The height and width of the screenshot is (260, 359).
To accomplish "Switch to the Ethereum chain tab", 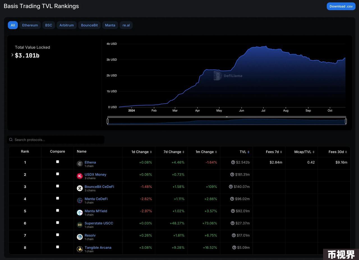I will coord(30,25).
